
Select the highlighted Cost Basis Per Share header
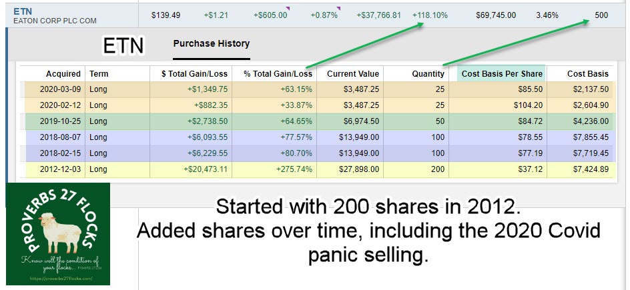[x=501, y=74]
